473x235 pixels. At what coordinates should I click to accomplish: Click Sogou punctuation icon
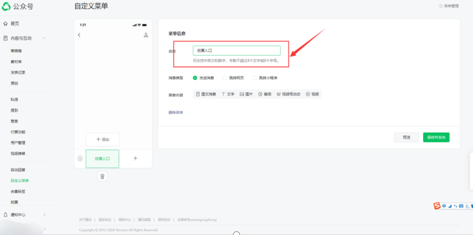(455, 206)
